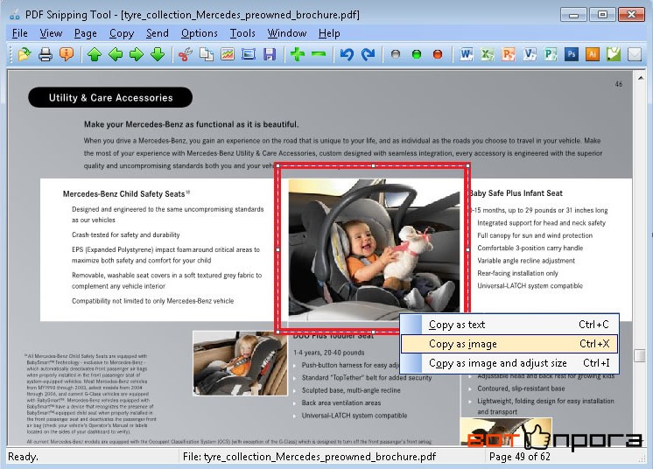Click the right-middle handle of selection box
The image size is (653, 469).
[468, 249]
